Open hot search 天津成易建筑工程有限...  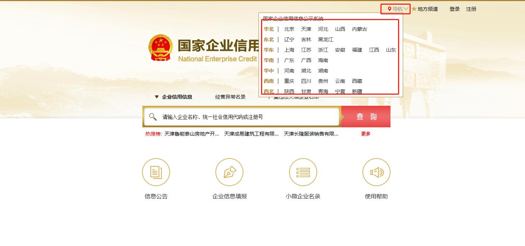[x=251, y=134]
